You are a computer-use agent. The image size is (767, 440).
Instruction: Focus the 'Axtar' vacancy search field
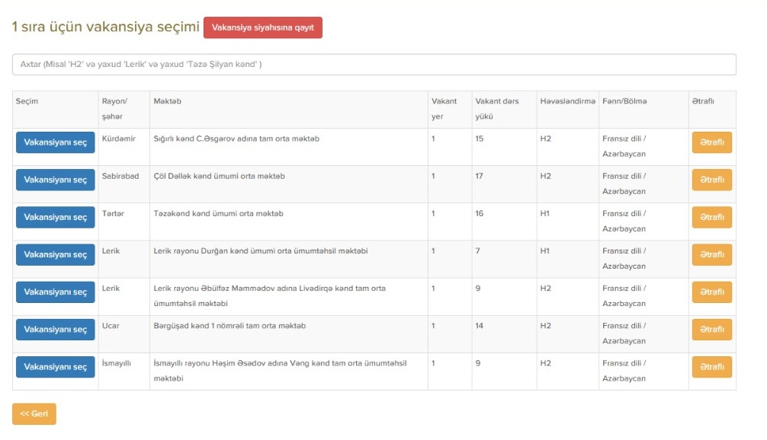click(x=374, y=65)
